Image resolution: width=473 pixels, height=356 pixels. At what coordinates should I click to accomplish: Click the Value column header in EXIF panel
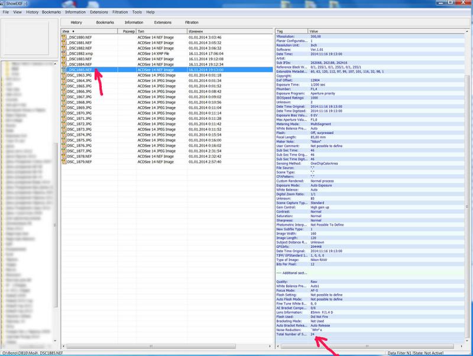pos(387,31)
